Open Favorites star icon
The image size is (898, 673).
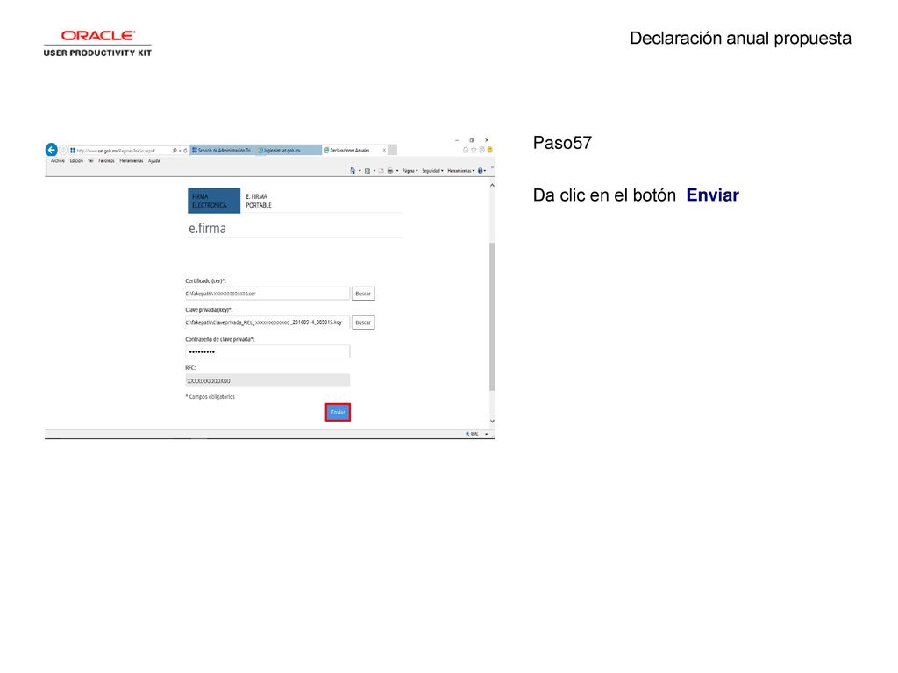474,150
